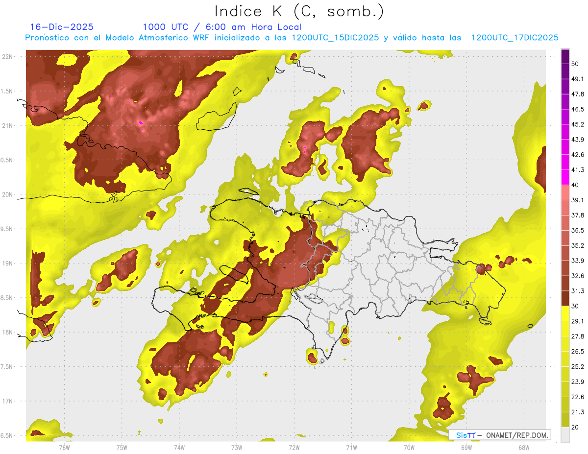Image resolution: width=588 pixels, height=454 pixels.
Task: Click the colorbar value 47.8
Action: pos(578,94)
